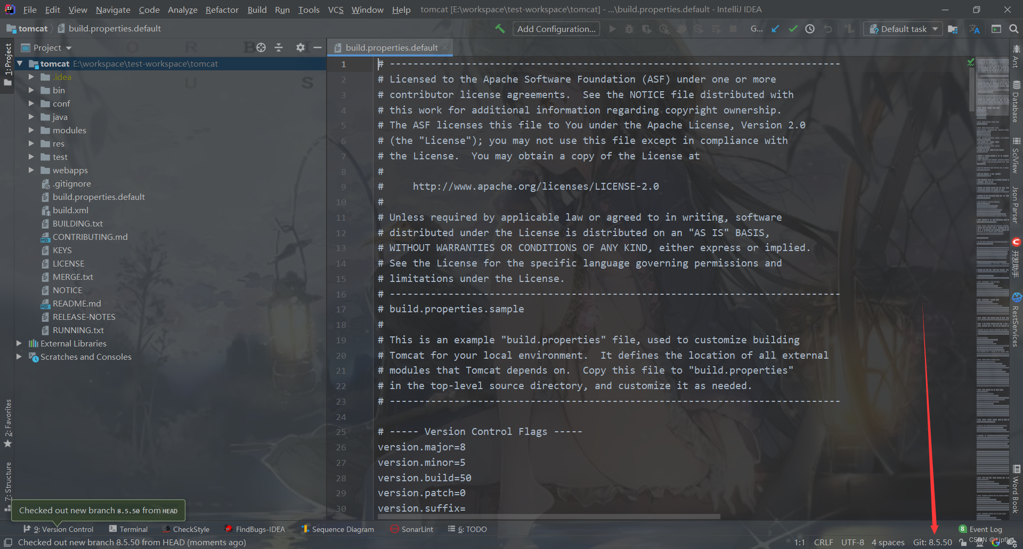Click the Search Everywhere magnifier icon
This screenshot has height=549, width=1023.
(1013, 29)
